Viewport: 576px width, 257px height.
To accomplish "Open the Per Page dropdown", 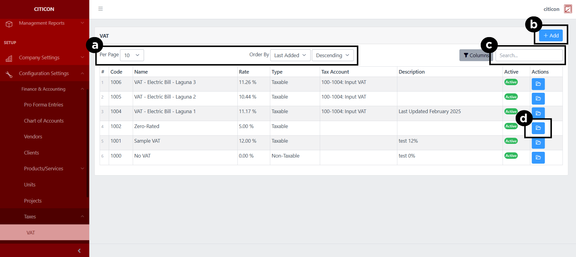I will point(132,55).
